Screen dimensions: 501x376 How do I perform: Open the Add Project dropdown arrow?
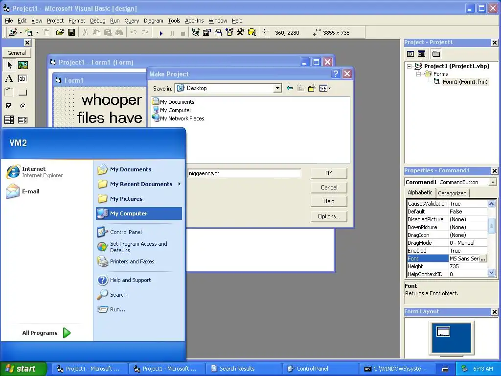[x=21, y=33]
